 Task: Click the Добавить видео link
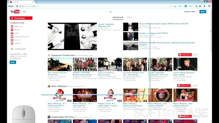tap(190, 12)
